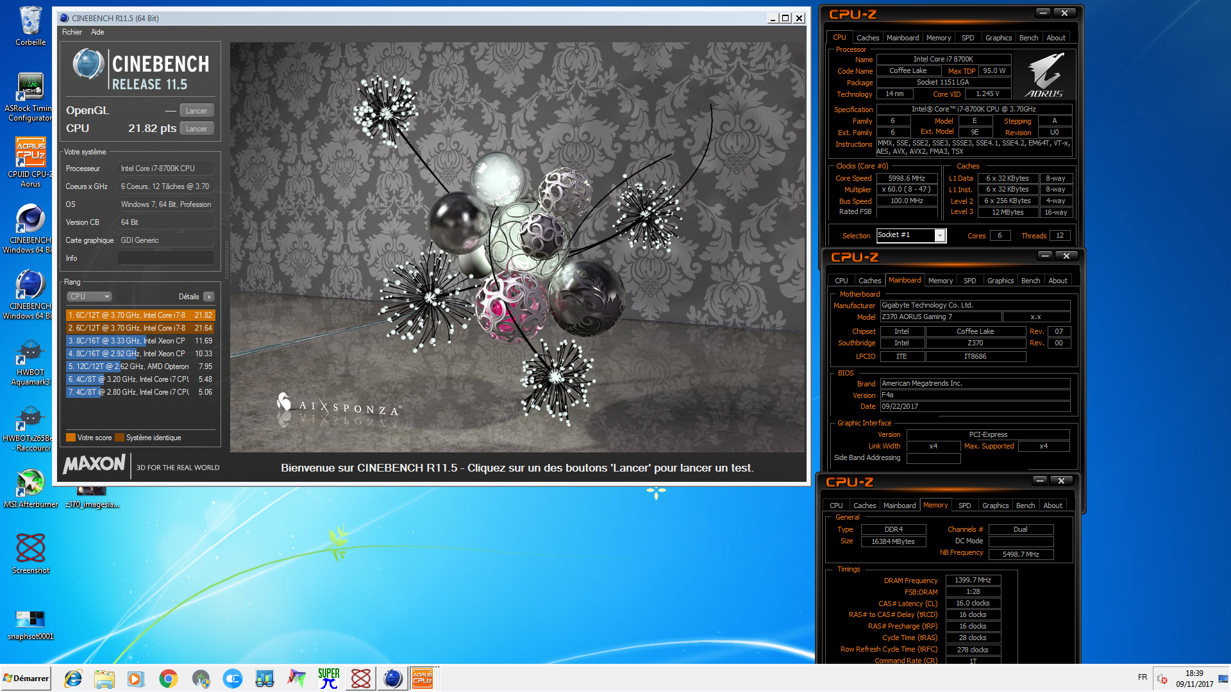The width and height of the screenshot is (1231, 692).
Task: Launch Google Chrome from taskbar
Action: (168, 679)
